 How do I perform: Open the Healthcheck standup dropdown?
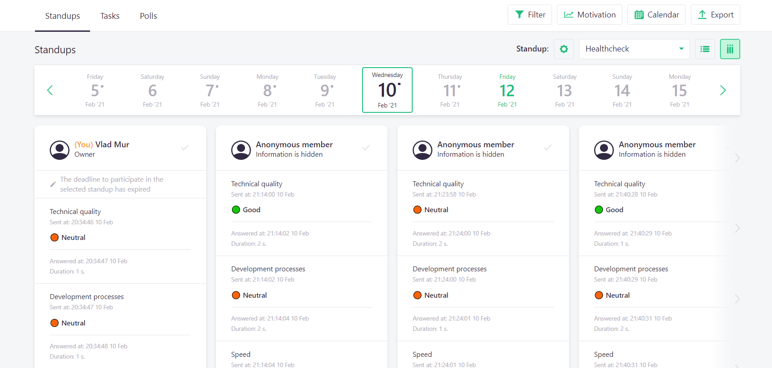(x=634, y=49)
